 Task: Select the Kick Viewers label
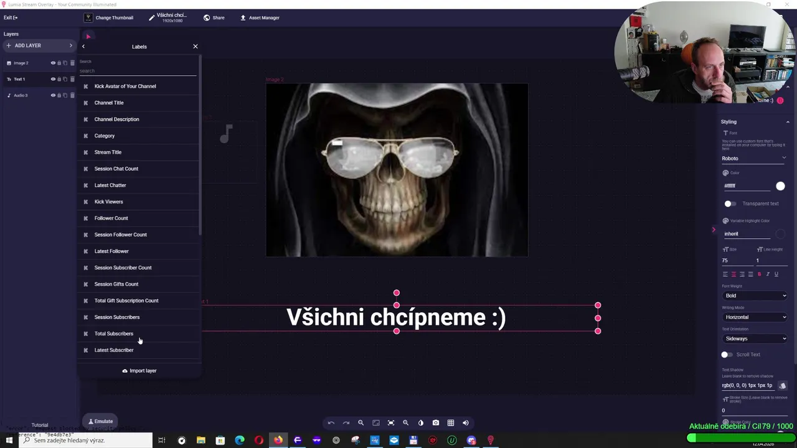click(x=138, y=202)
